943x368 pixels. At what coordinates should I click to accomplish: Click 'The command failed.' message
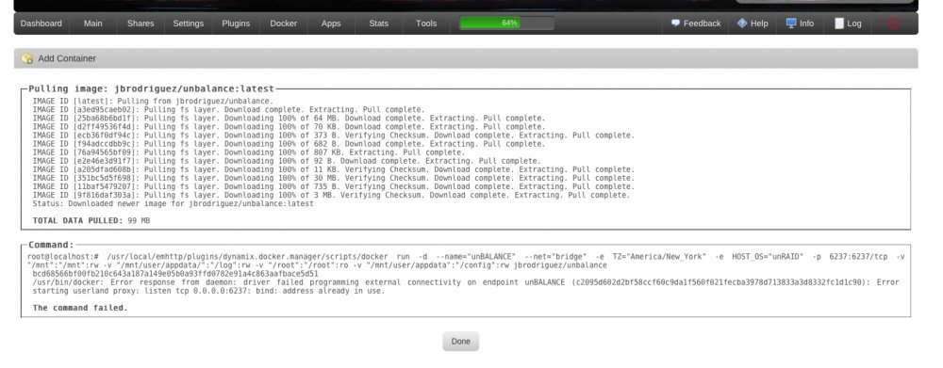coord(80,308)
